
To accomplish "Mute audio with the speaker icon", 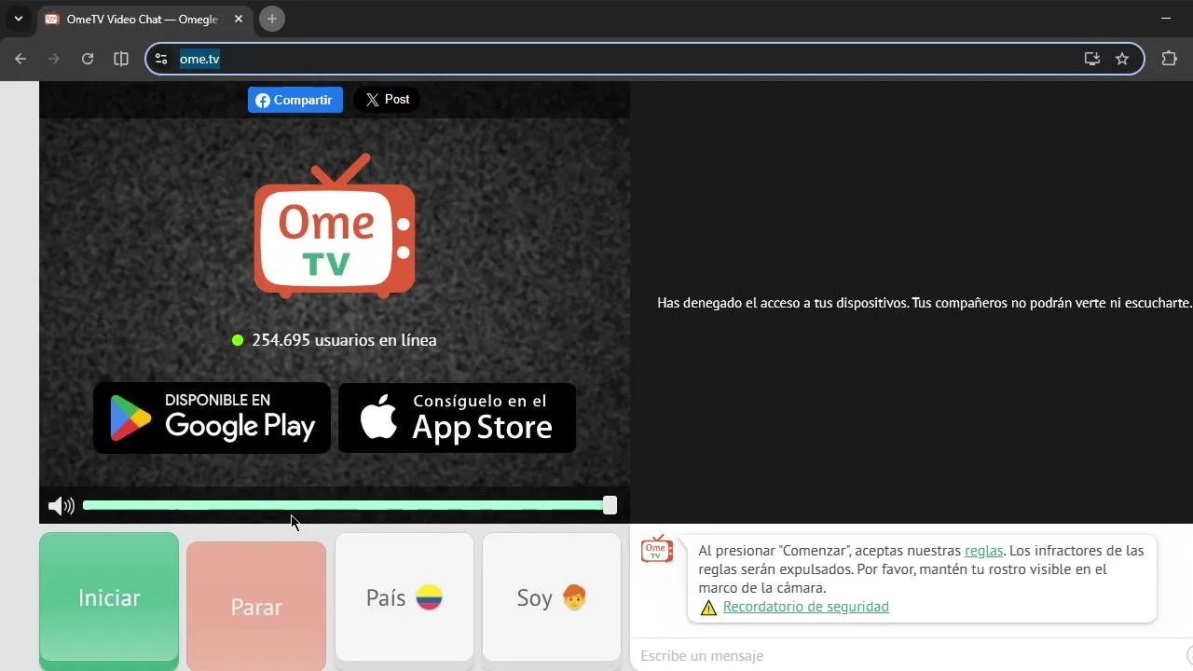I will point(61,506).
